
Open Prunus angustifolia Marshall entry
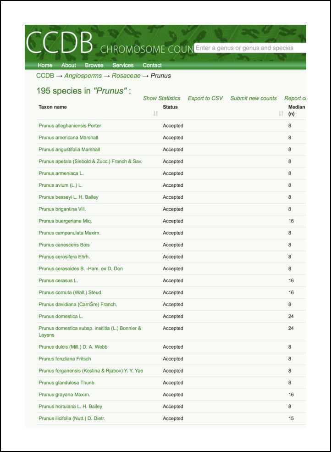[69, 149]
